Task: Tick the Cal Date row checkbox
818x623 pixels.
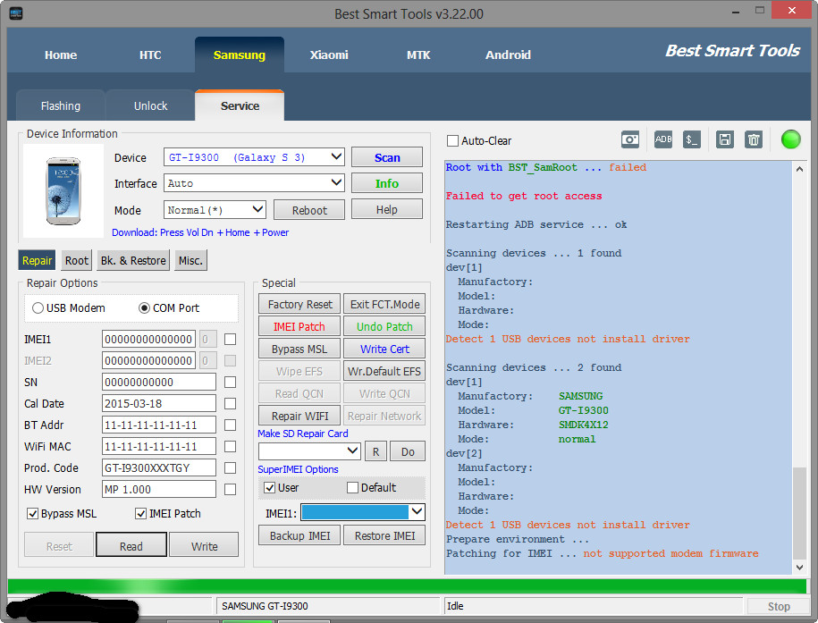Action: tap(230, 404)
